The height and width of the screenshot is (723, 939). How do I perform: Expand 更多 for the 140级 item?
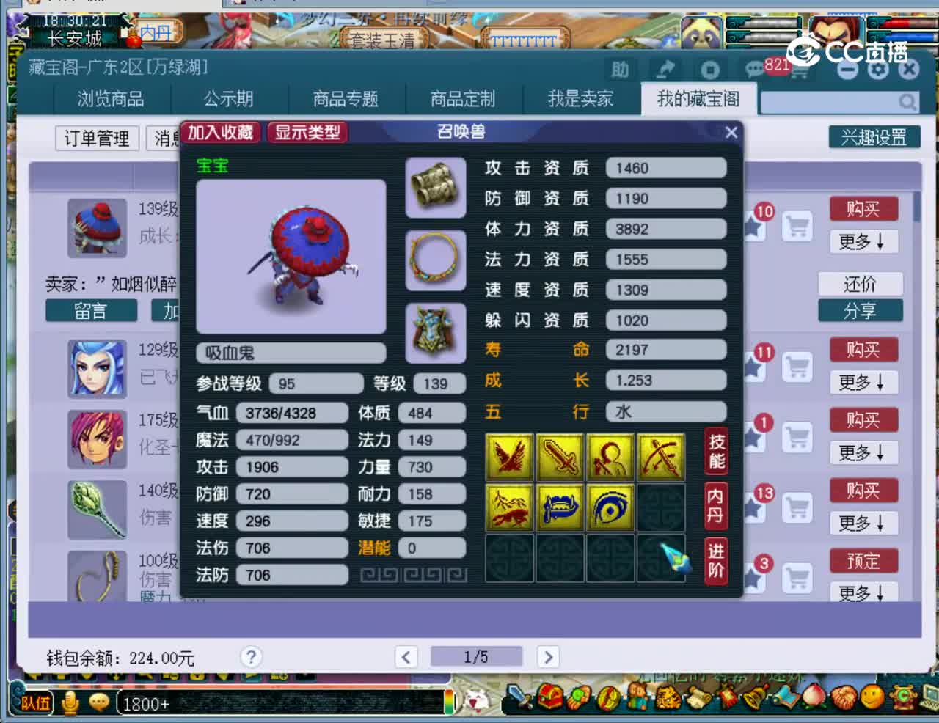click(x=863, y=523)
